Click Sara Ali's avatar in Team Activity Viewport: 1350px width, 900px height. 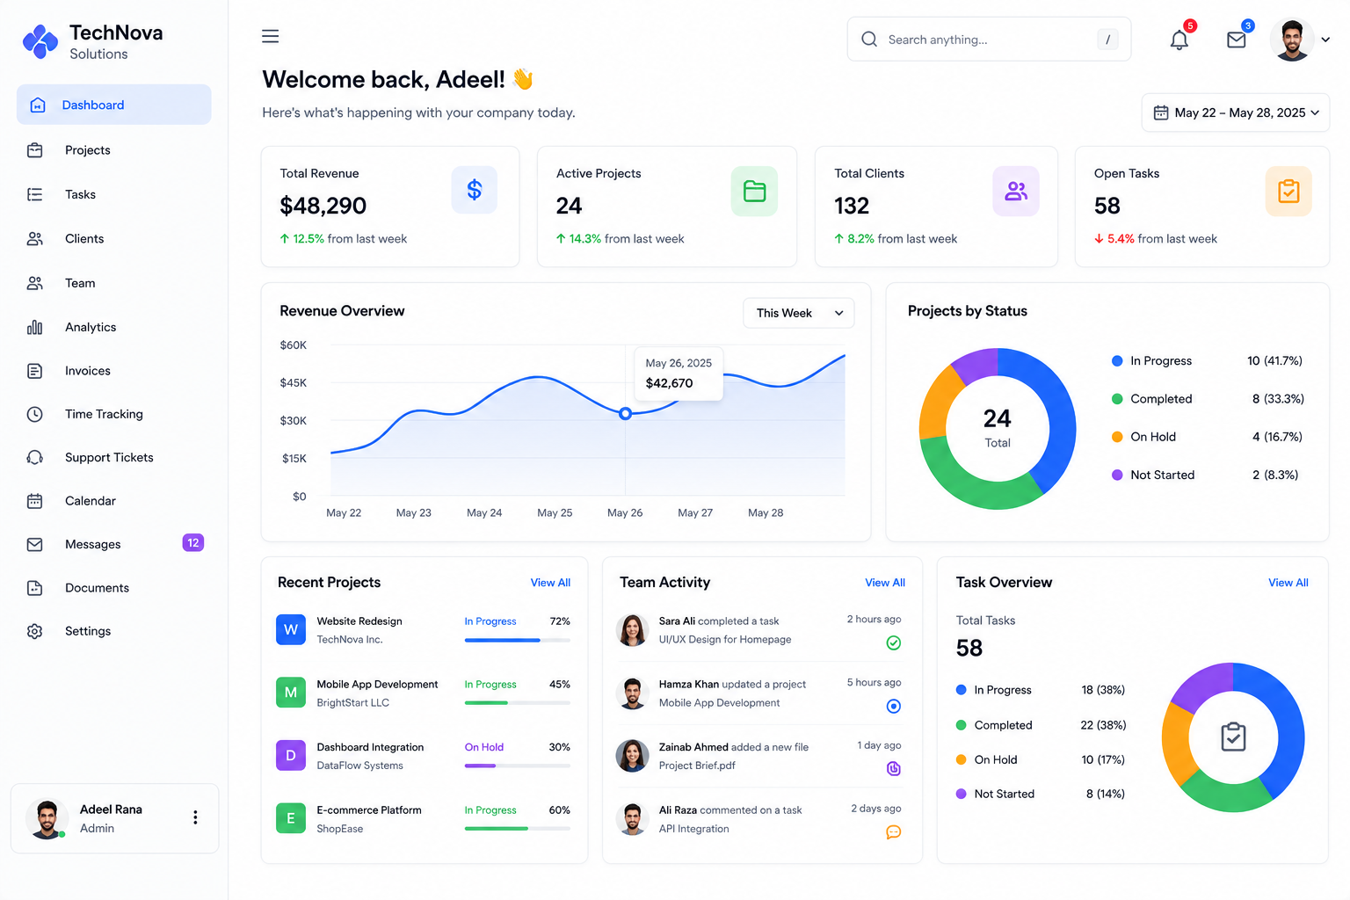[632, 630]
